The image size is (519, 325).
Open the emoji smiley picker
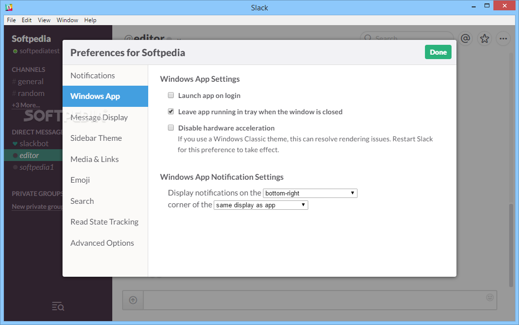coord(490,297)
